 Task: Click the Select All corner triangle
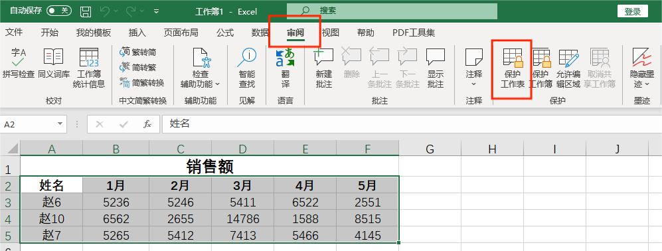[x=12, y=148]
